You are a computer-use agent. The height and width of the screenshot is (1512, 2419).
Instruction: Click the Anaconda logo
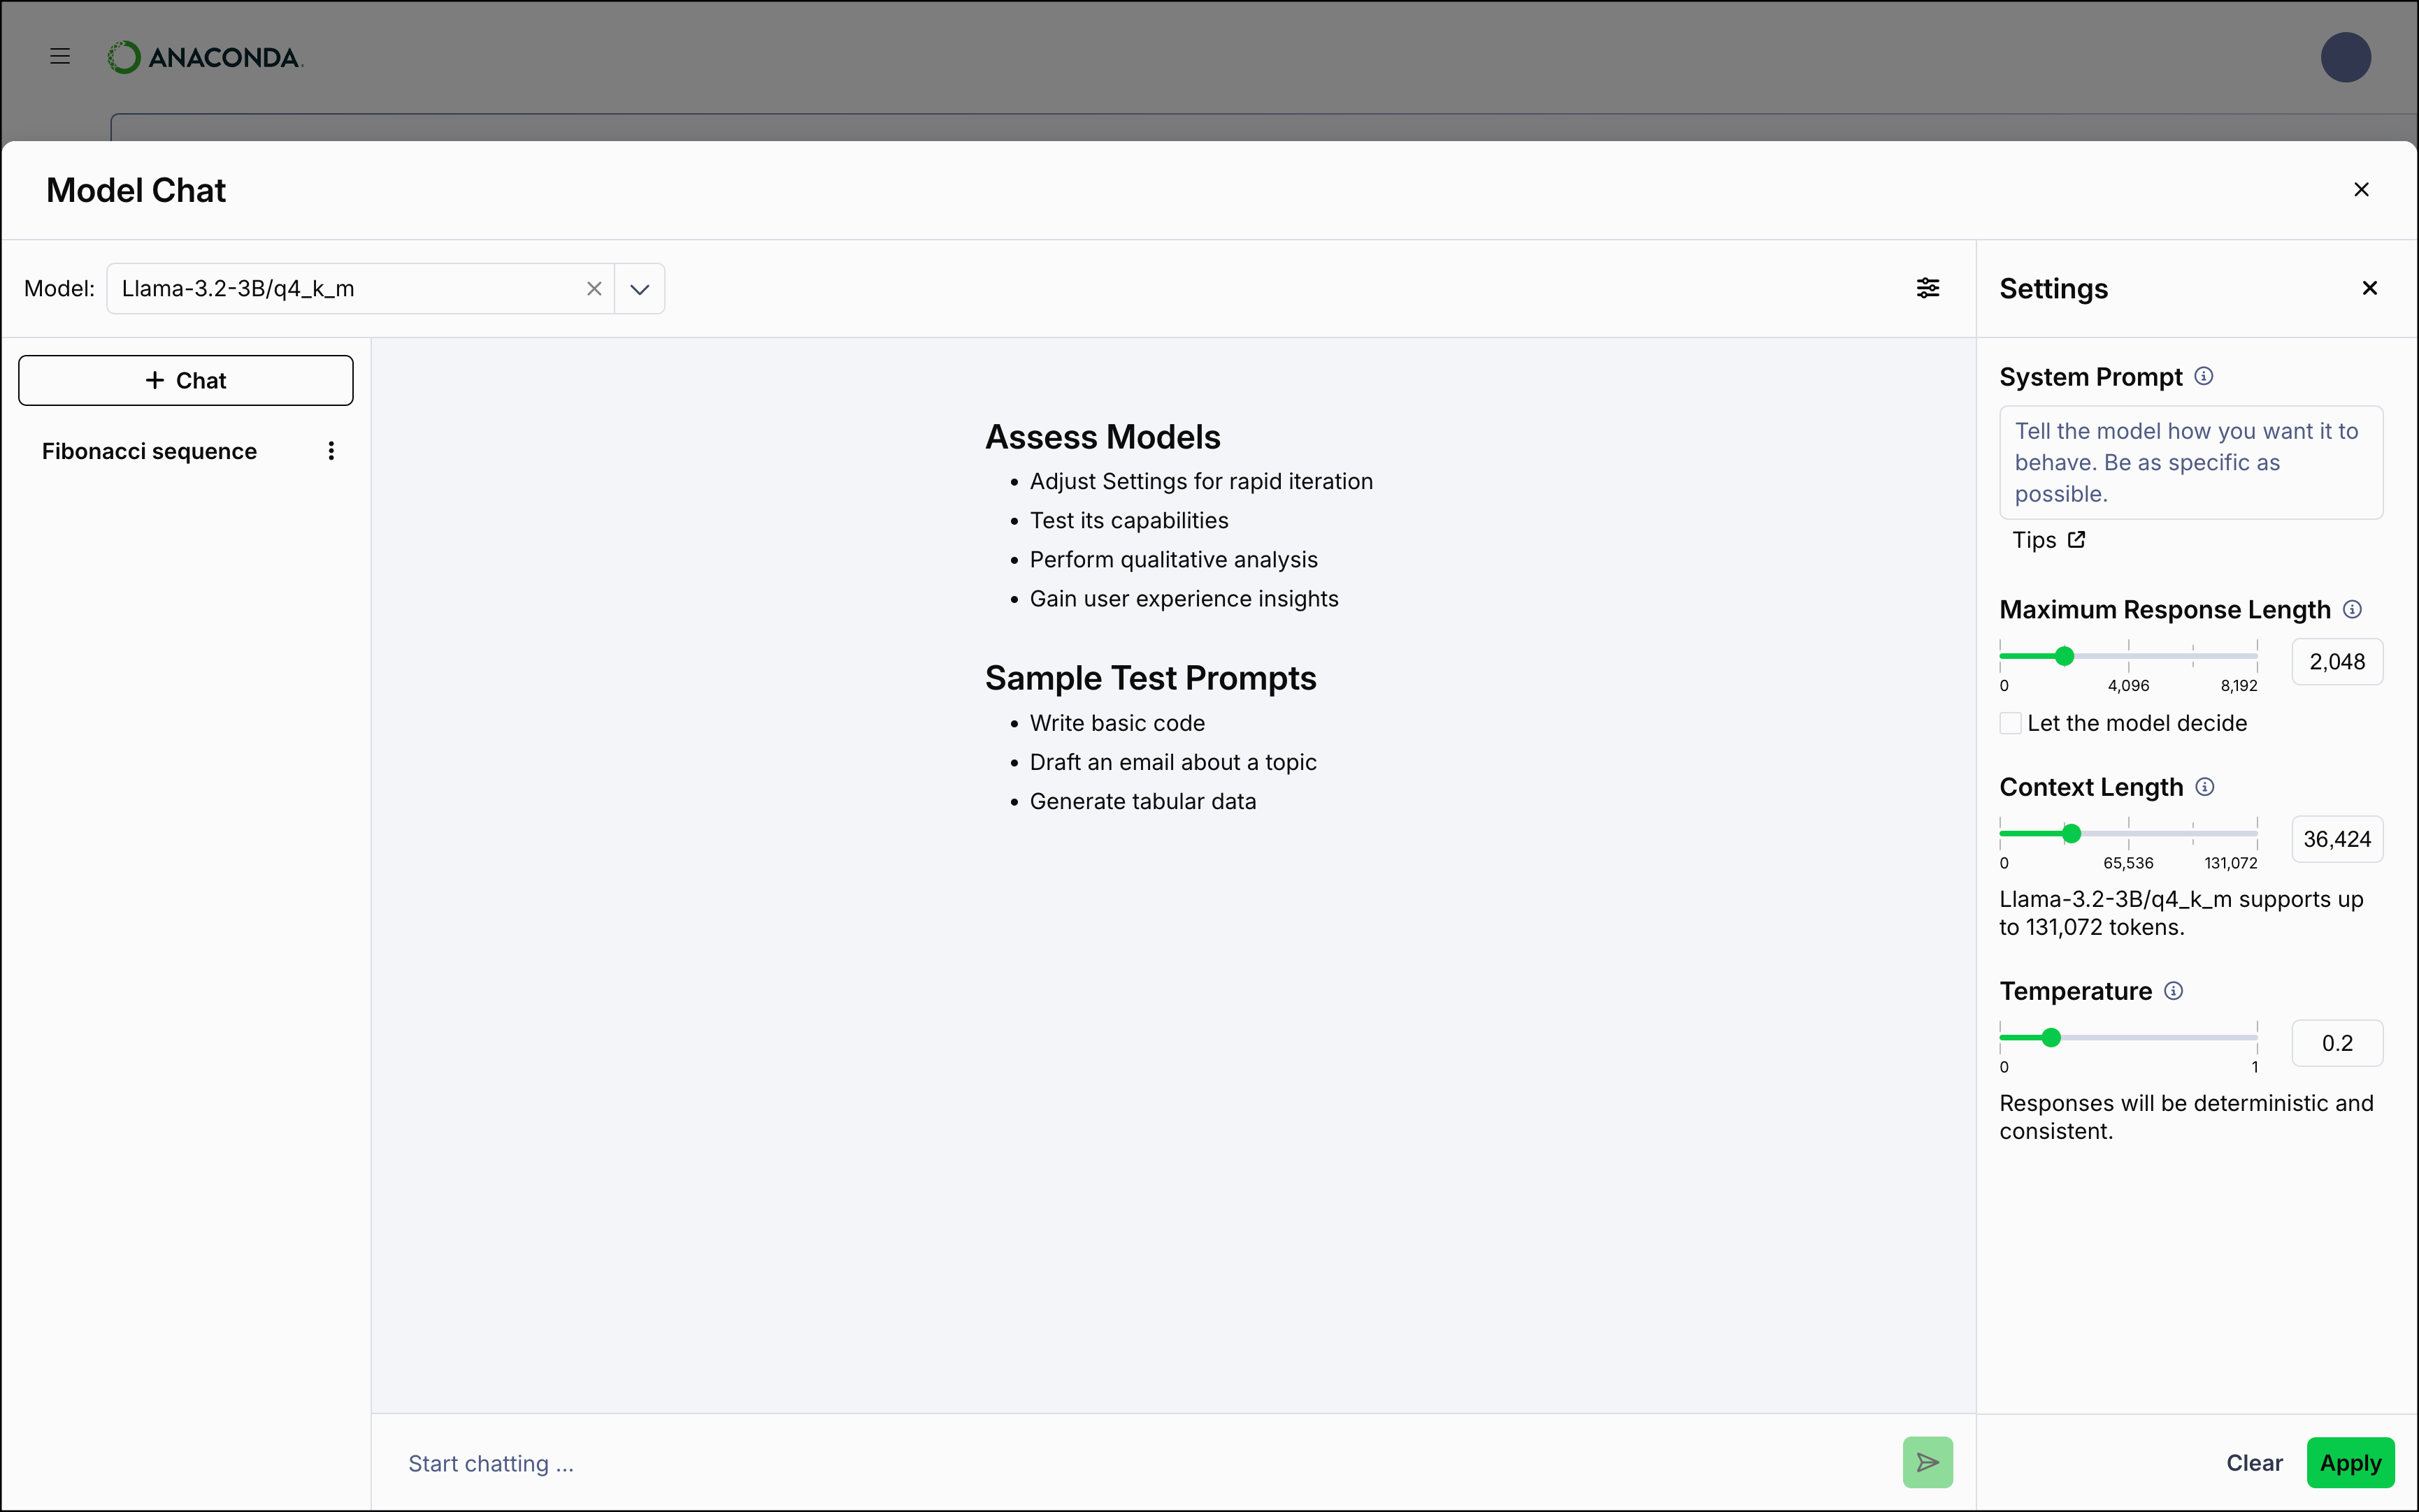(x=204, y=57)
